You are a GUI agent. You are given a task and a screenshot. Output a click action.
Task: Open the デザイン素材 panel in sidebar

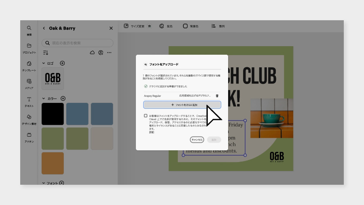coord(29,120)
